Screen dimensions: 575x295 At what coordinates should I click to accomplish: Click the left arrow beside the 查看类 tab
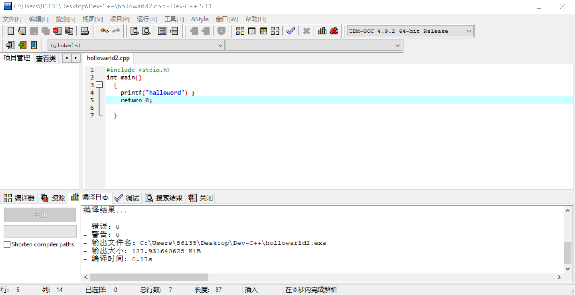point(67,58)
